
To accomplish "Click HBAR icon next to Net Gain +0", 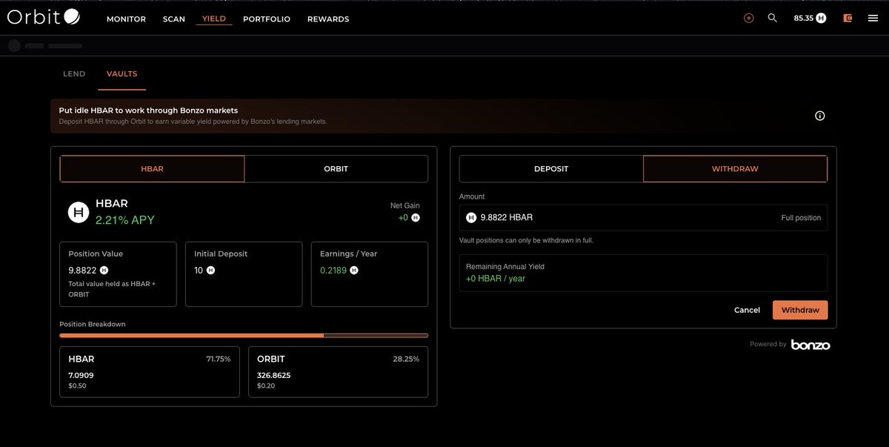I will pos(415,218).
